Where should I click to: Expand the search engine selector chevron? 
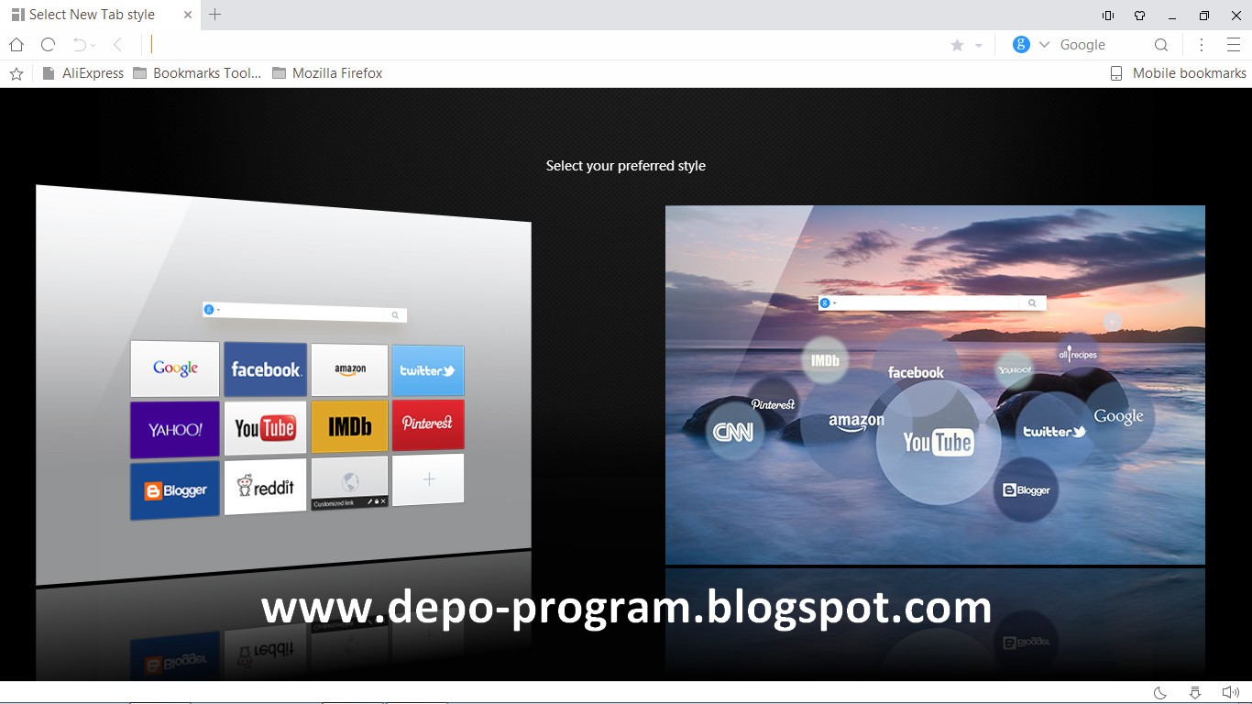coord(1044,45)
